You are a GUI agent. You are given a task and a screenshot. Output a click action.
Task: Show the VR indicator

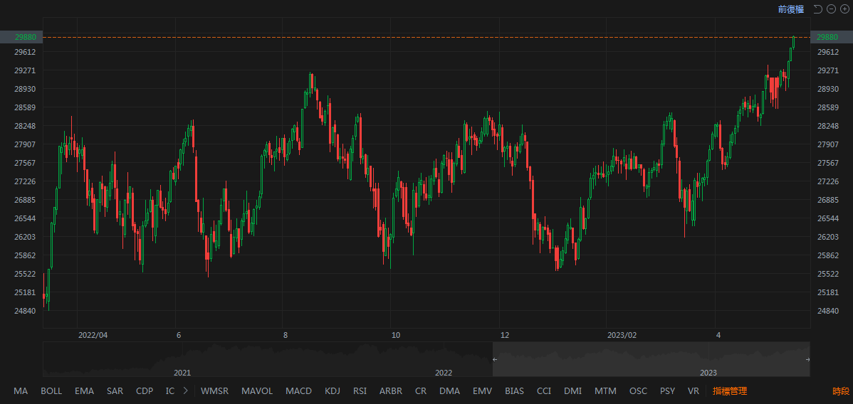pos(693,391)
